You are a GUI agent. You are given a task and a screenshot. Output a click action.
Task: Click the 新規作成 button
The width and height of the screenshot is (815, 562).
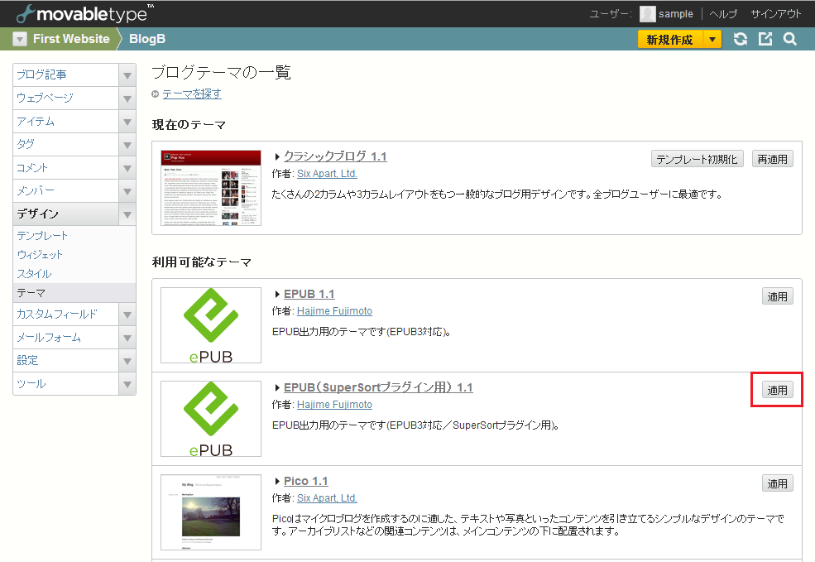click(670, 40)
